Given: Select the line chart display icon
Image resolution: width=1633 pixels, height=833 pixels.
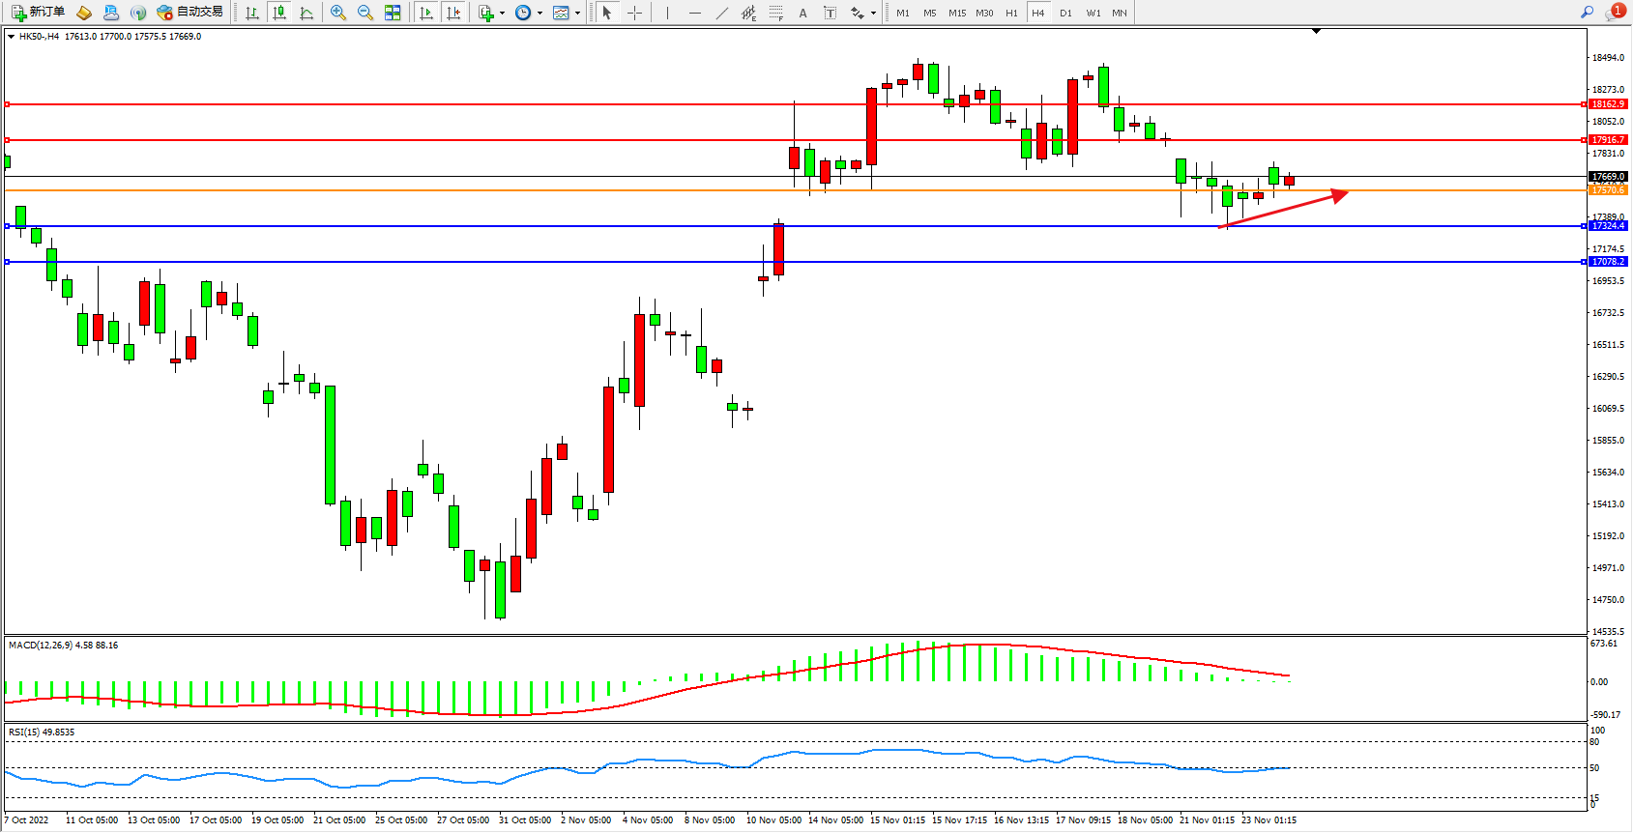Looking at the screenshot, I should [306, 13].
